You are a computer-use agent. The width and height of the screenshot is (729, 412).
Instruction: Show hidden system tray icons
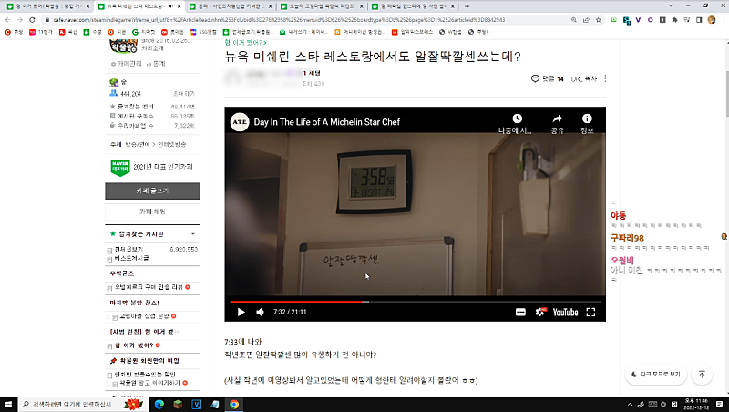point(630,405)
